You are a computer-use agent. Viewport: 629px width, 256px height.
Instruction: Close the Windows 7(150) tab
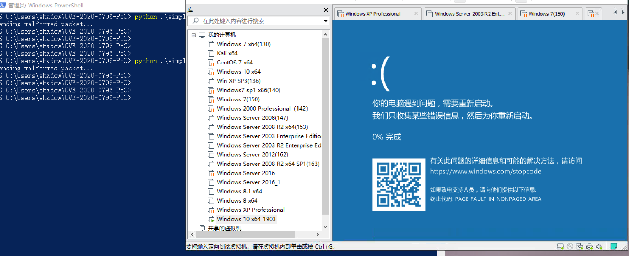pos(577,14)
